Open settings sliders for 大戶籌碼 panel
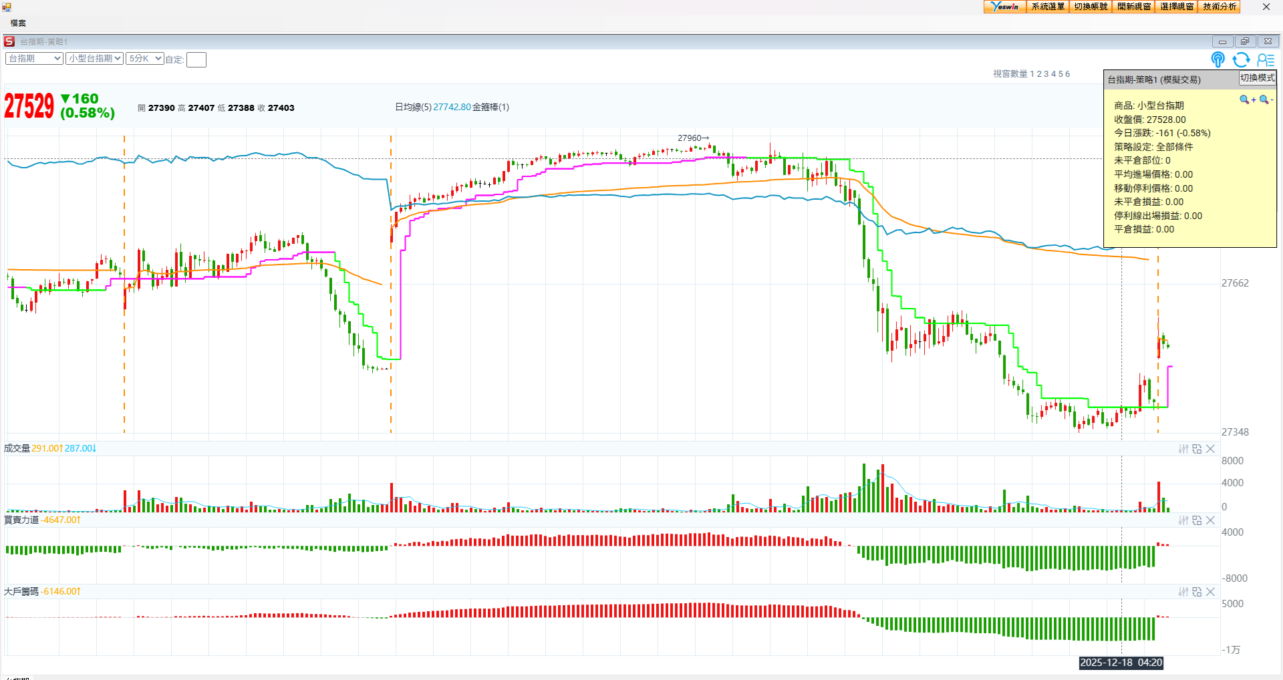This screenshot has height=680, width=1283. [1183, 592]
